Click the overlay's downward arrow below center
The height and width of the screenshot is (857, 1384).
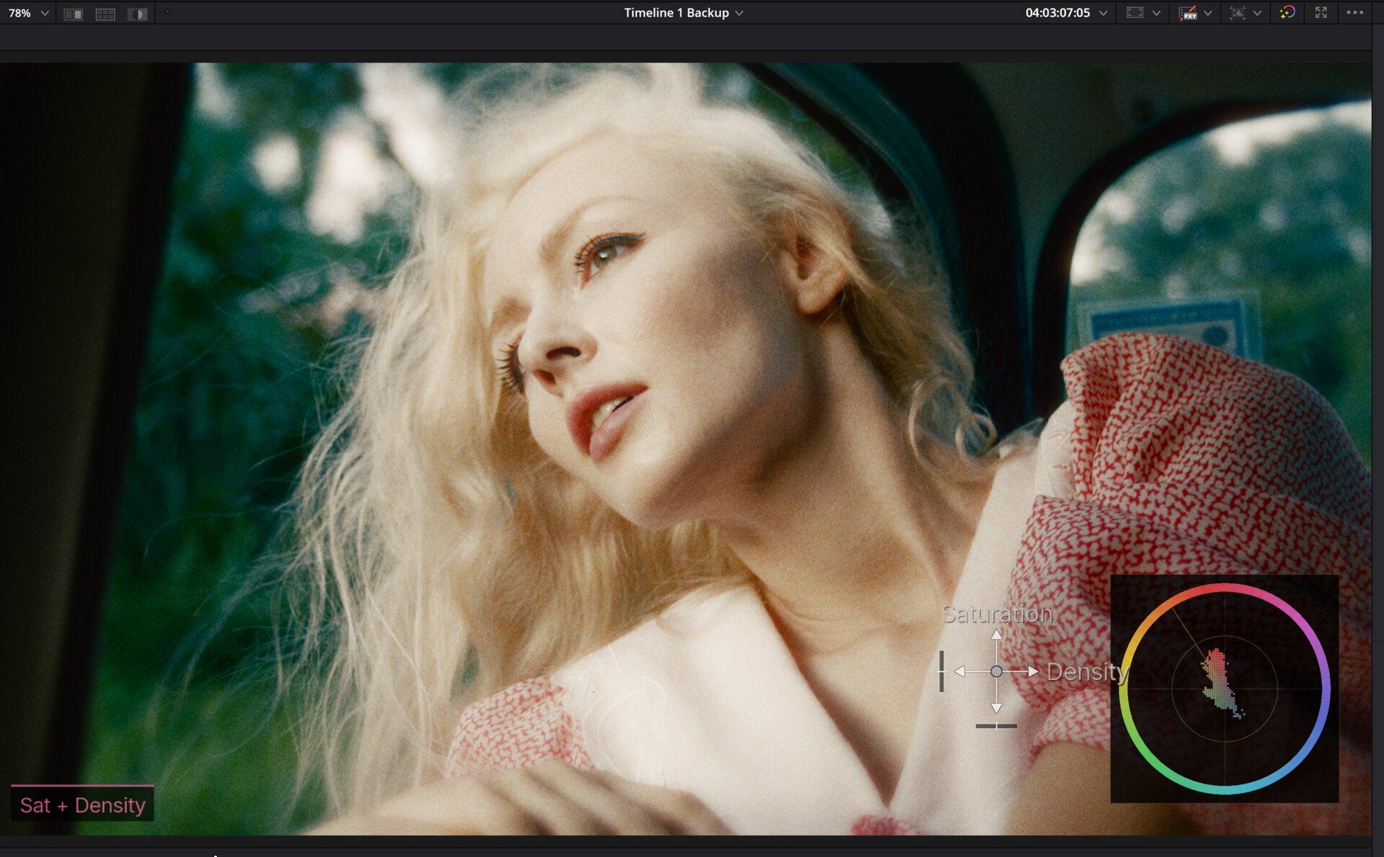996,708
